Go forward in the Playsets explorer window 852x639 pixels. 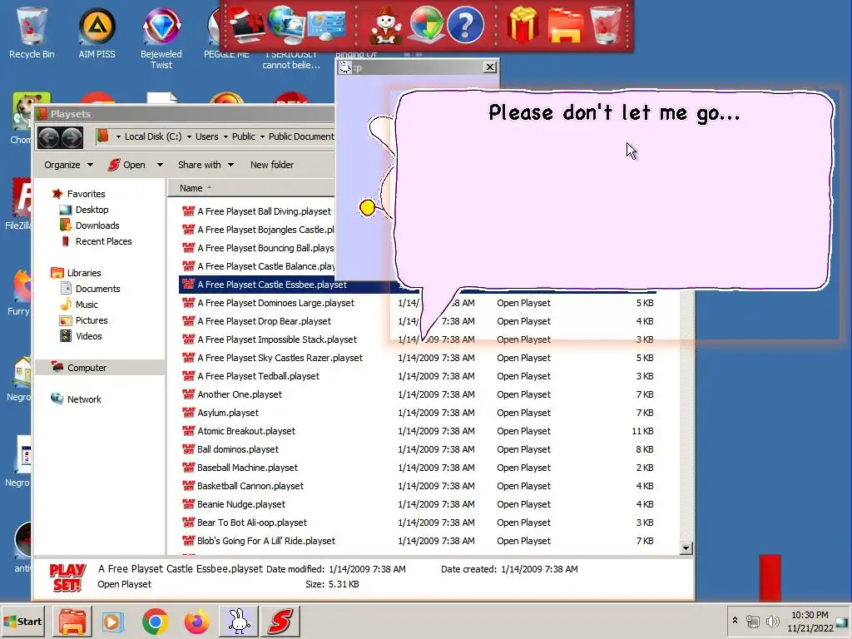[x=72, y=137]
